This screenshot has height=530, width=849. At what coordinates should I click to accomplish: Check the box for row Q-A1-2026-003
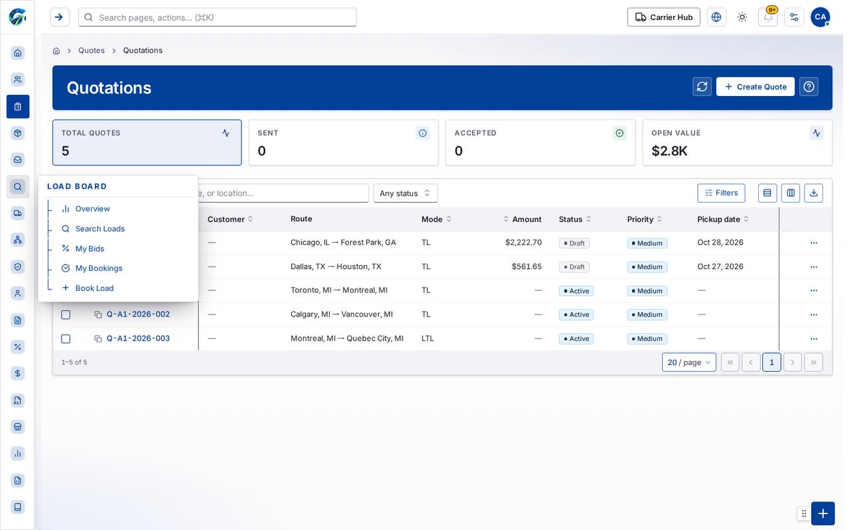(x=66, y=339)
